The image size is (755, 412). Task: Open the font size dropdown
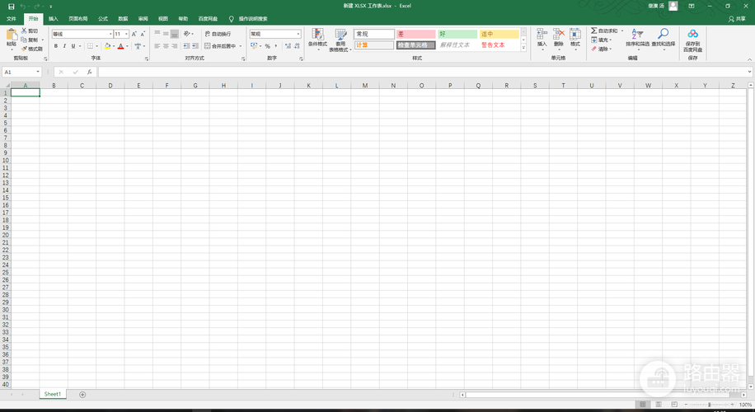[127, 34]
